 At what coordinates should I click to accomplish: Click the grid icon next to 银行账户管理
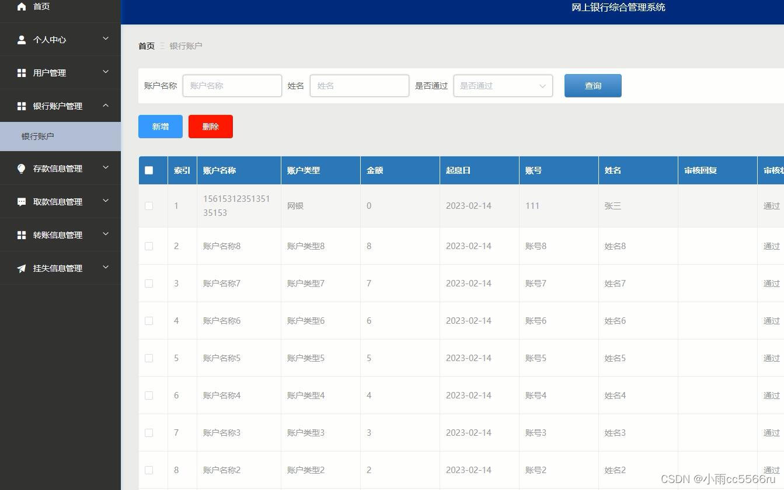(x=22, y=106)
